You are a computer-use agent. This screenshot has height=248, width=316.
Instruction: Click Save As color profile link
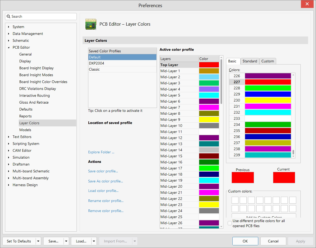click(x=106, y=181)
